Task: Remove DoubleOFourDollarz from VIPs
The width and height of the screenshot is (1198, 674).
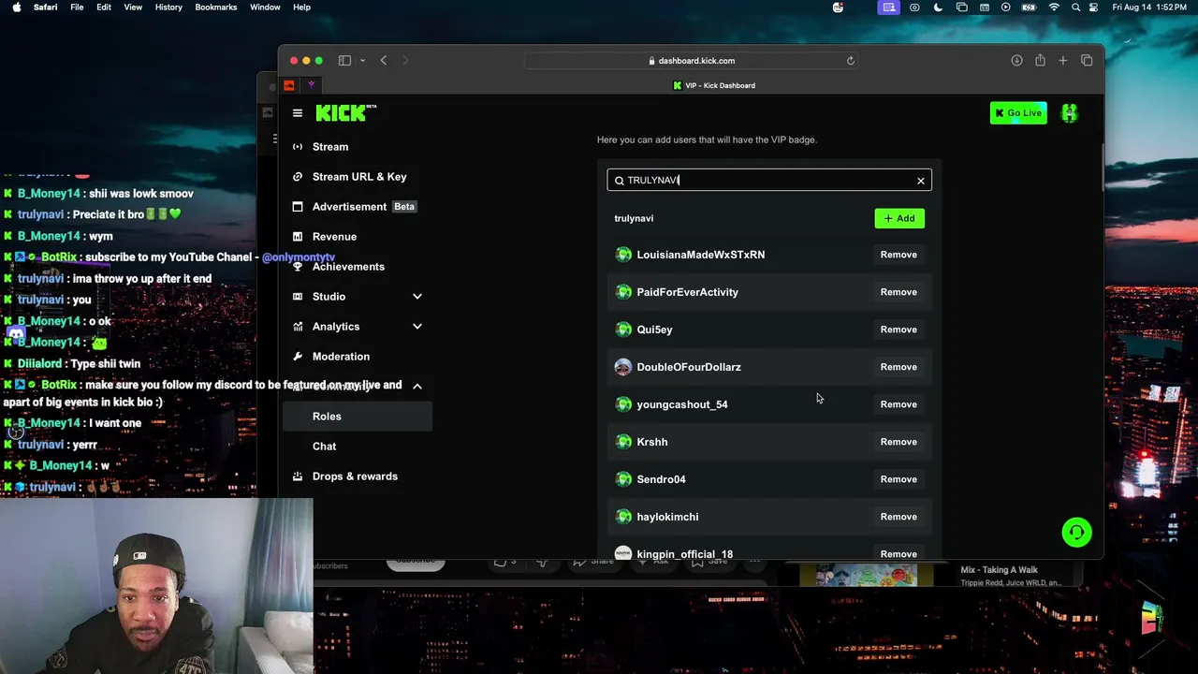Action: (x=898, y=367)
